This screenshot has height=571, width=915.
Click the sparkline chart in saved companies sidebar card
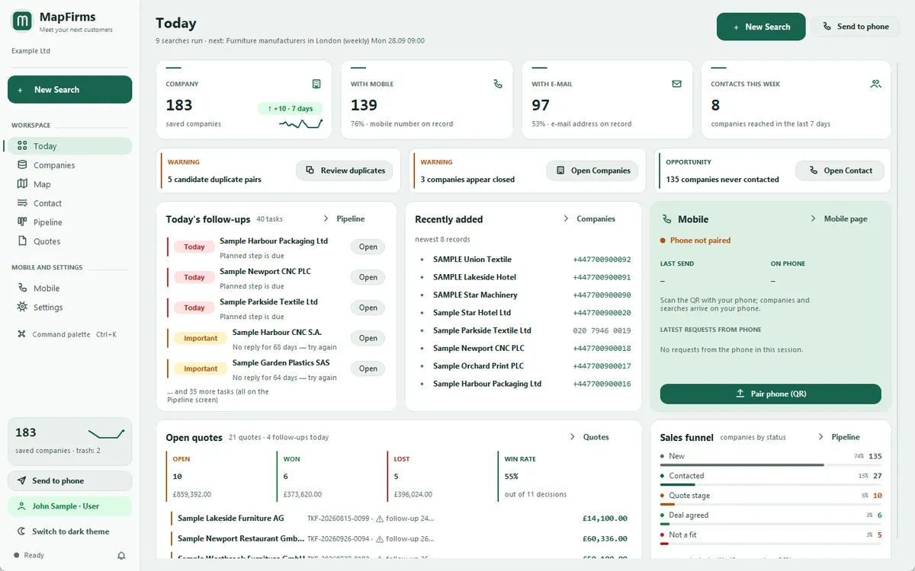[106, 434]
